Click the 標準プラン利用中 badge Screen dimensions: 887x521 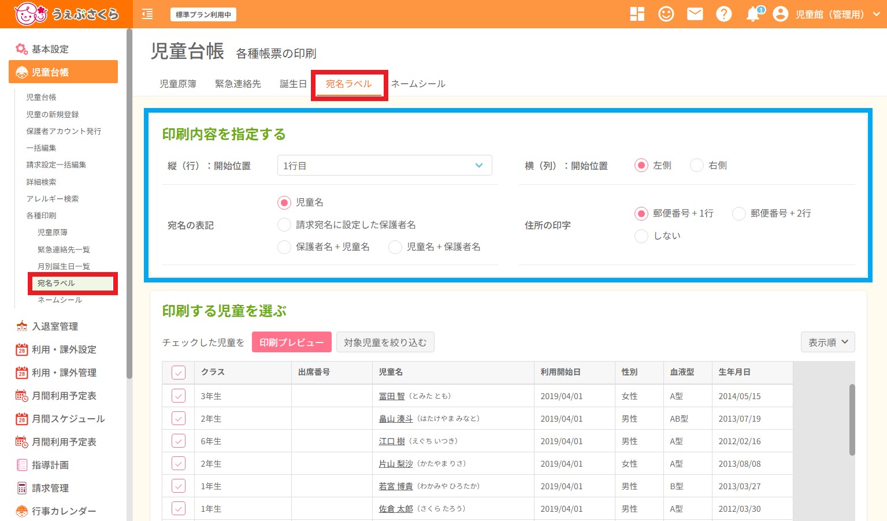[203, 14]
